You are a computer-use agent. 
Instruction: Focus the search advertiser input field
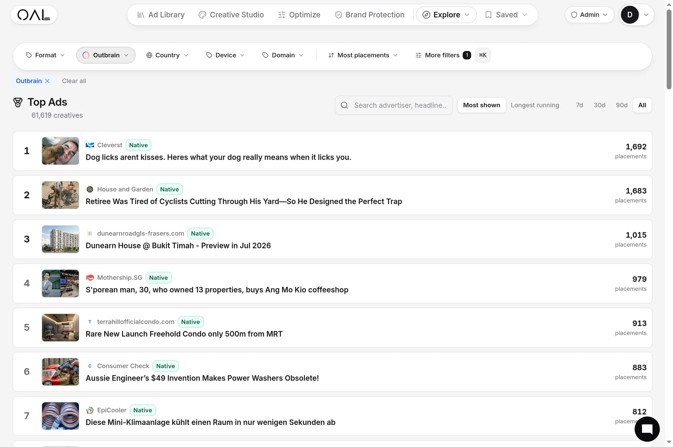click(x=394, y=105)
